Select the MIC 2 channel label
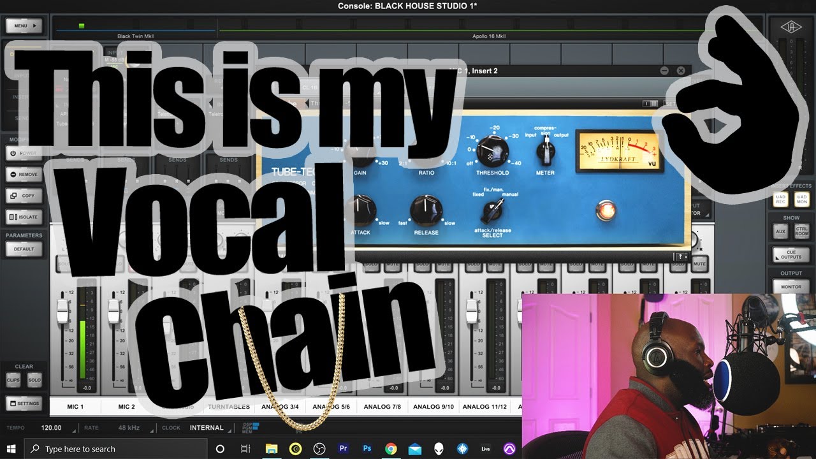The height and width of the screenshot is (459, 816). pyautogui.click(x=126, y=406)
